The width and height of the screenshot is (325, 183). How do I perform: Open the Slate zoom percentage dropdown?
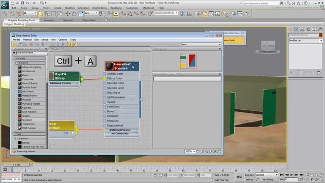click(x=190, y=151)
